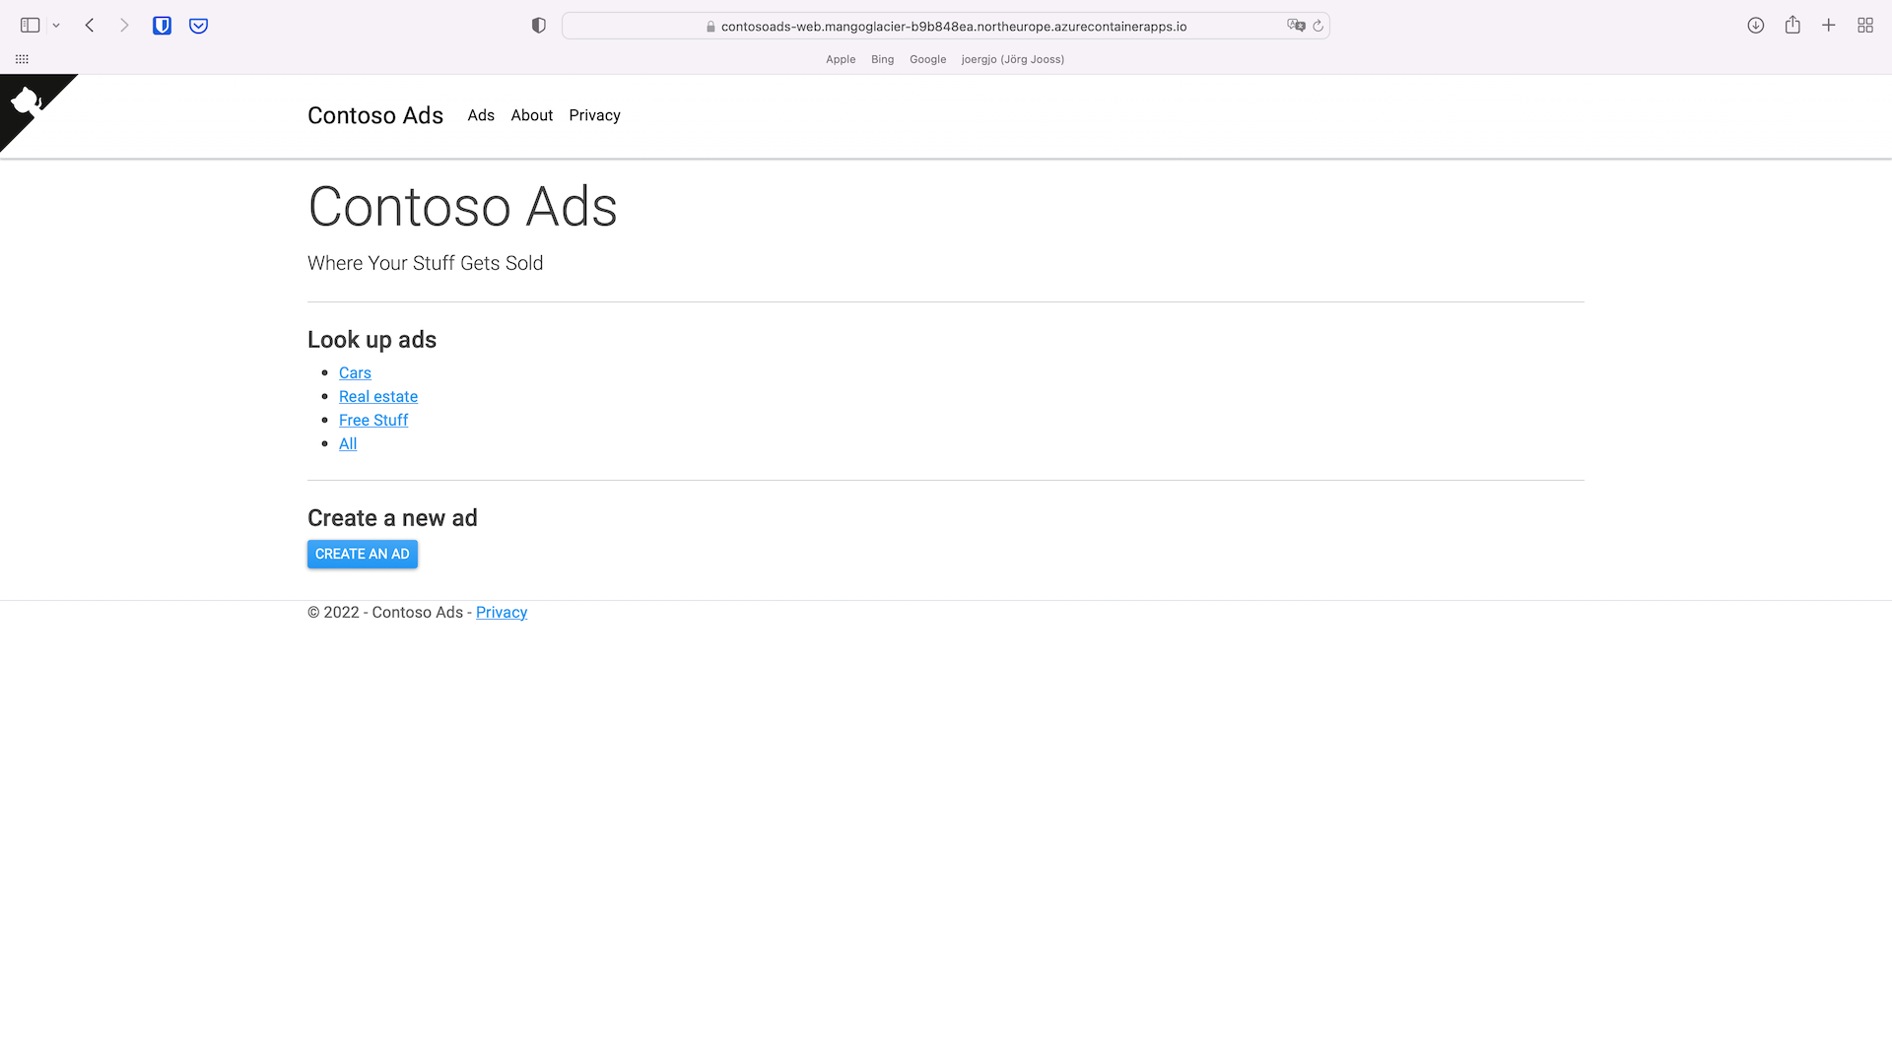Click the privacy report shield icon
The height and width of the screenshot is (1064, 1892).
click(x=538, y=26)
